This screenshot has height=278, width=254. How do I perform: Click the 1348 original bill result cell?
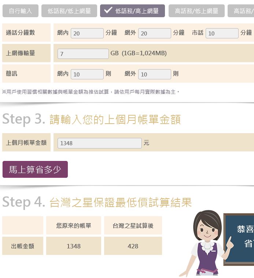click(74, 246)
